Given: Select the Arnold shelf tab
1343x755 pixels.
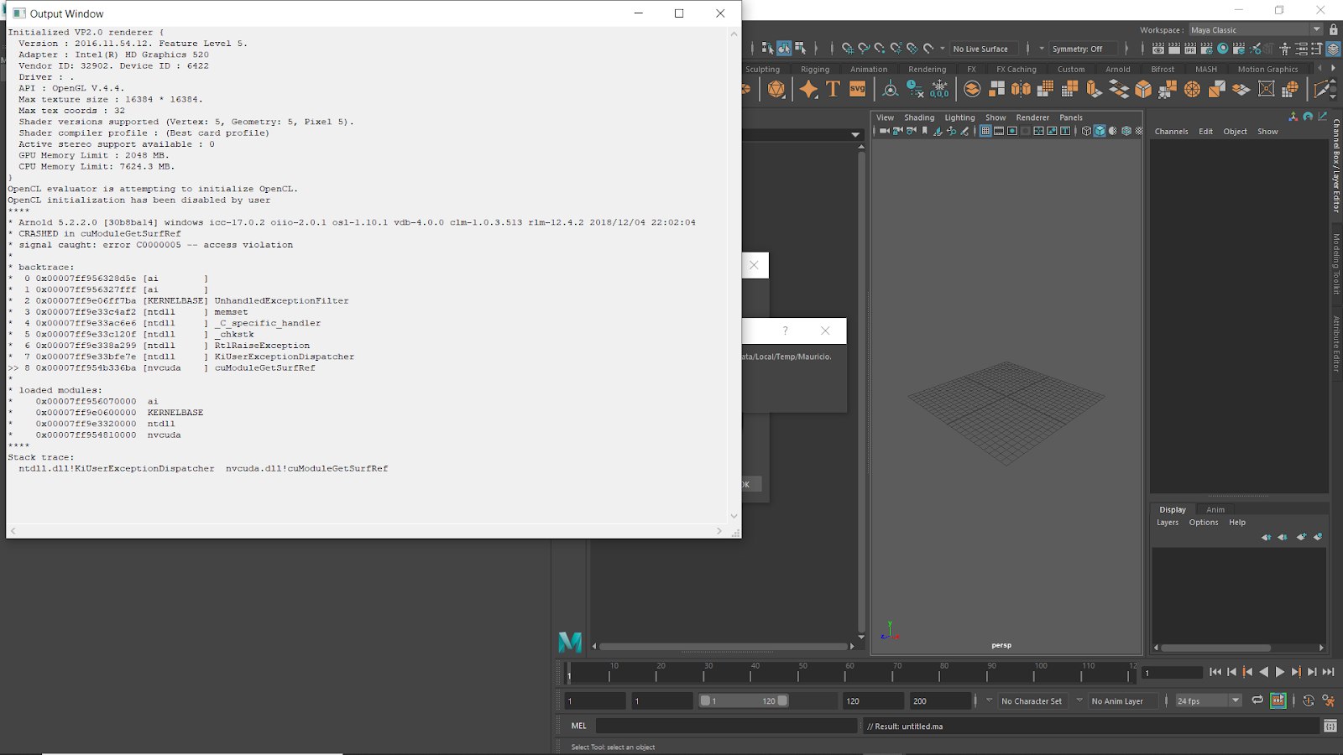Looking at the screenshot, I should [1117, 70].
